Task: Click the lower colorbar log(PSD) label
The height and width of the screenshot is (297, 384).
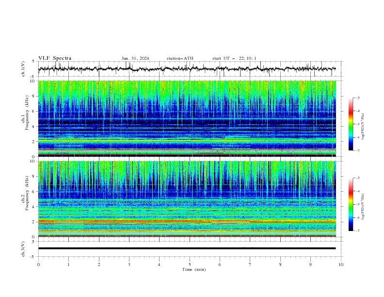Action: [363, 207]
